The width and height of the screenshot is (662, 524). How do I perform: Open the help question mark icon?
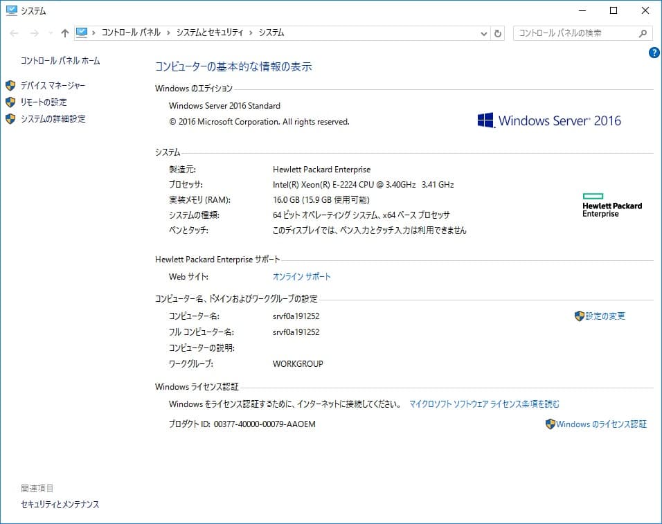coord(653,53)
